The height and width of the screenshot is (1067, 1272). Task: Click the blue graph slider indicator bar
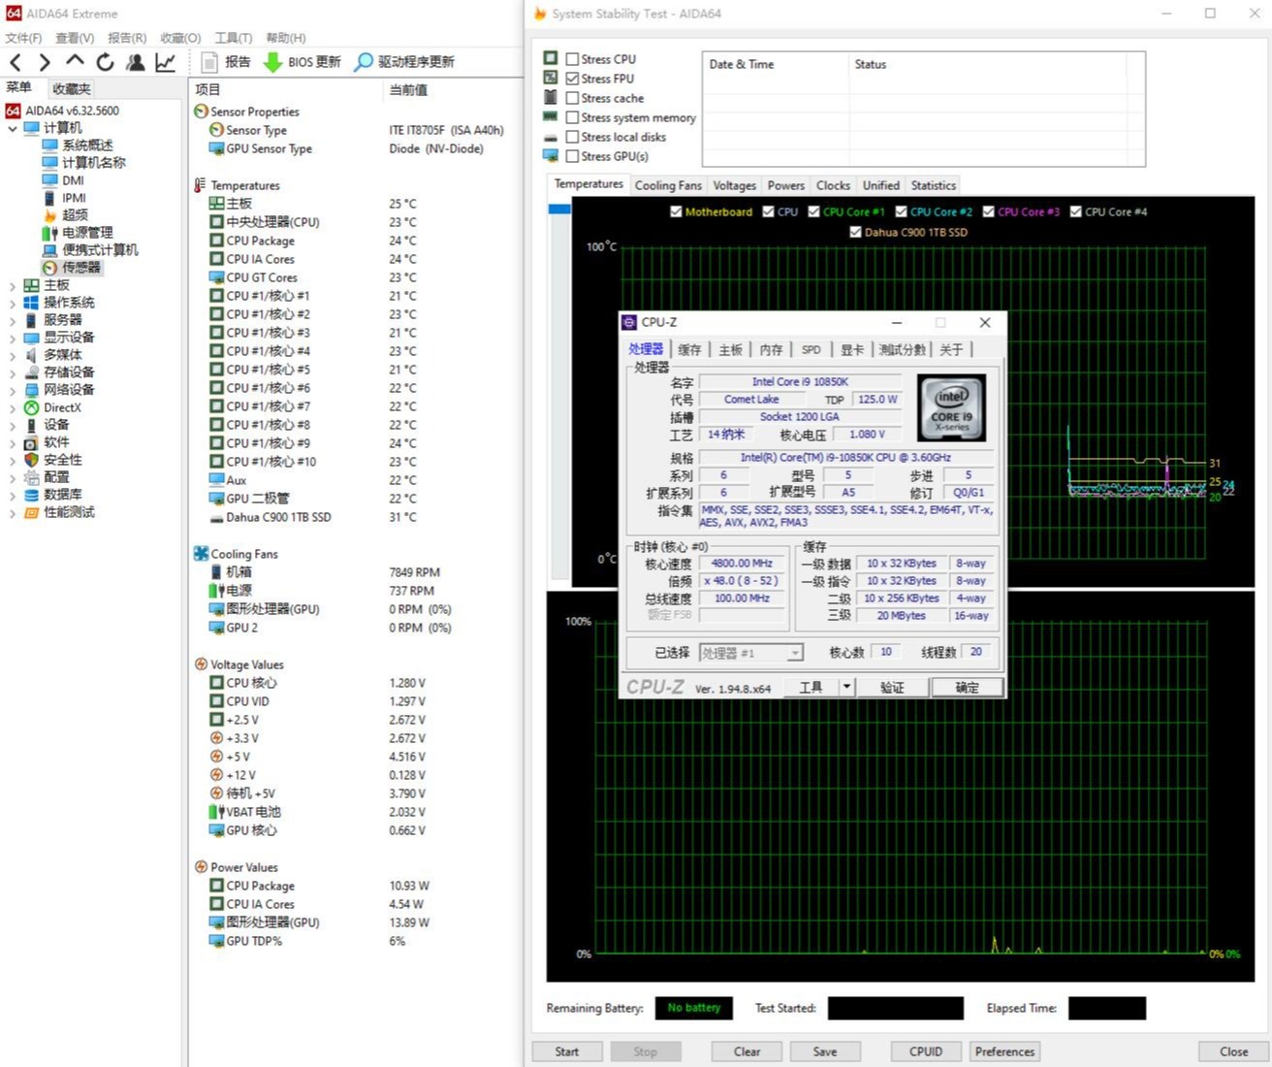[x=559, y=209]
